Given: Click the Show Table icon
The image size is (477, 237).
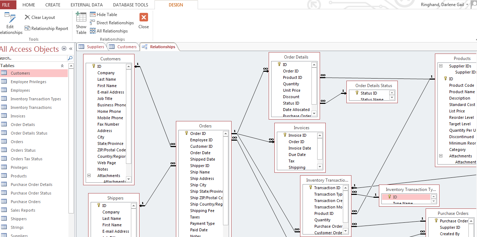Looking at the screenshot, I should pos(81,18).
